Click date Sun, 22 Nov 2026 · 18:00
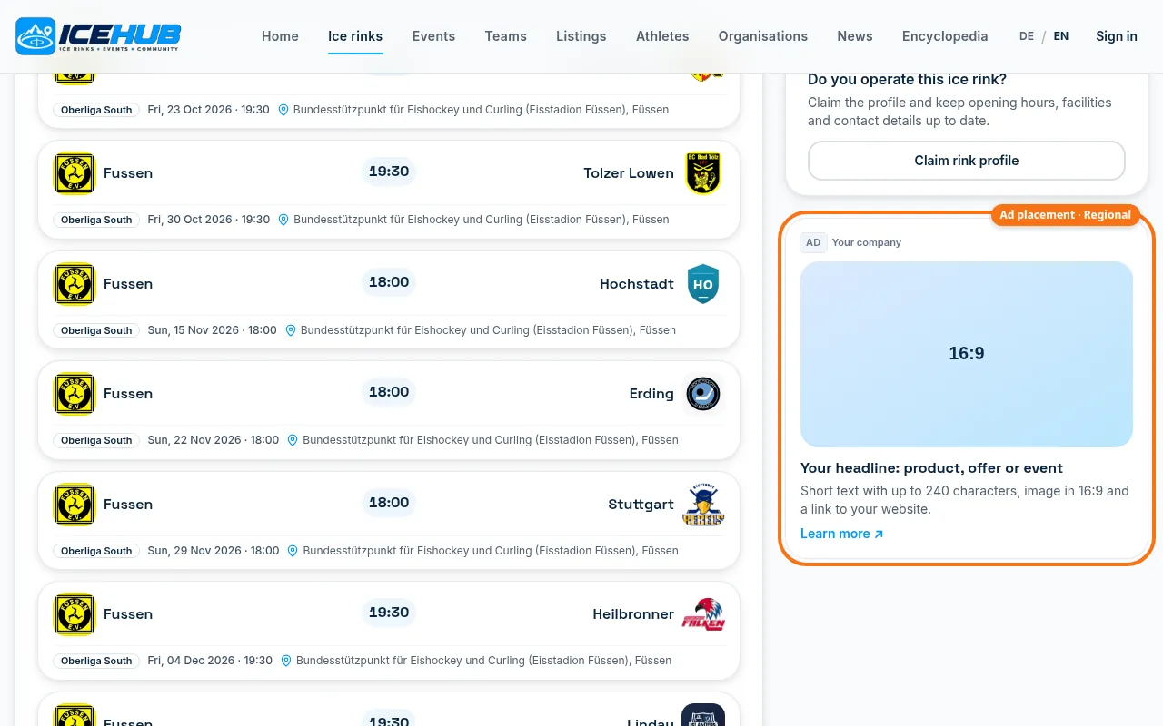 (214, 440)
